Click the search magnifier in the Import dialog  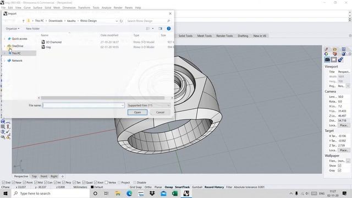click(x=168, y=21)
